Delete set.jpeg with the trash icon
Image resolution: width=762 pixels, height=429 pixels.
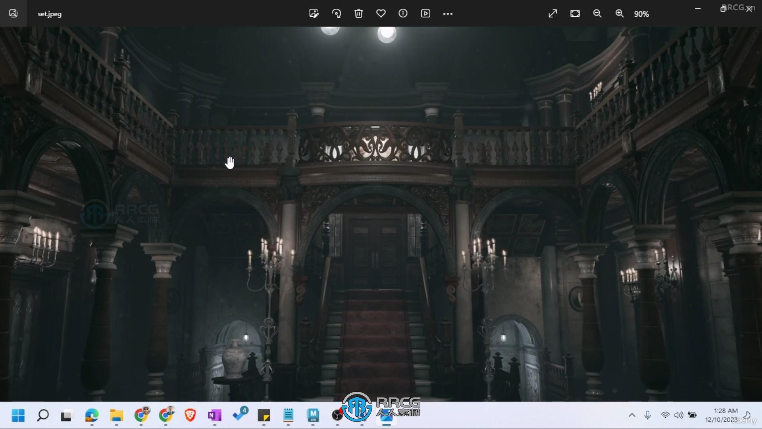(358, 14)
